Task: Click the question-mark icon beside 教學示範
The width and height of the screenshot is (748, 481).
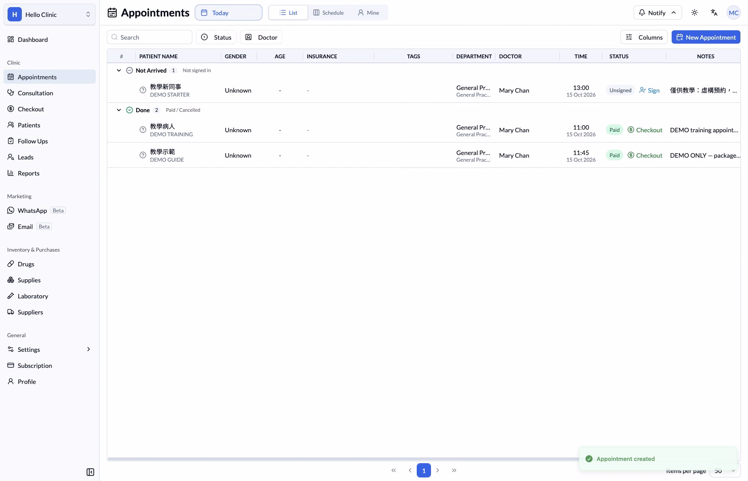Action: pos(143,155)
